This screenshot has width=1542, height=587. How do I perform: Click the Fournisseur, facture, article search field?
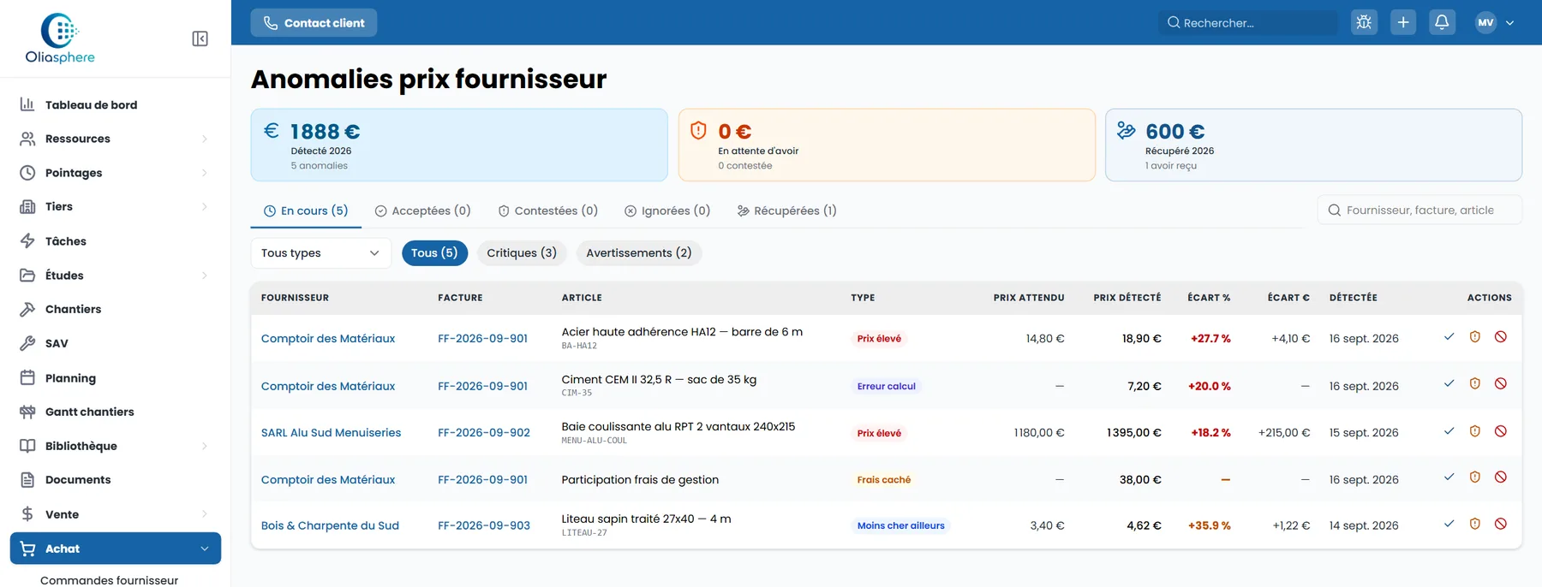[1419, 210]
